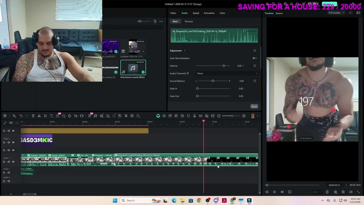Viewport: 364px width, 205px height.
Task: Enter fullscreen preview mode
Action: [x=358, y=192]
